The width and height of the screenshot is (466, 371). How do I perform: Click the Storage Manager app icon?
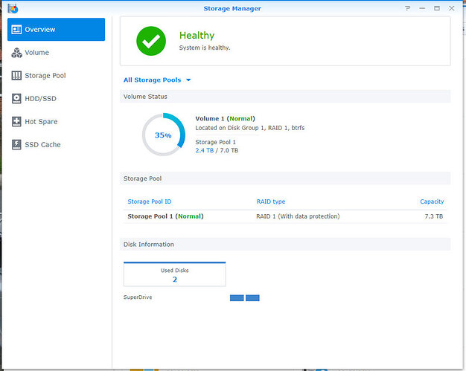click(x=13, y=8)
